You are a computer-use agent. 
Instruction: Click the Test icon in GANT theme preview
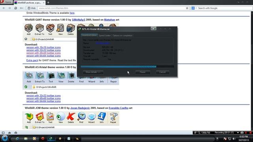50,28
